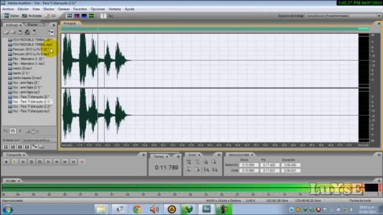Click zoom out full icon
Viewport: 383px width, 215px height.
coord(206,162)
